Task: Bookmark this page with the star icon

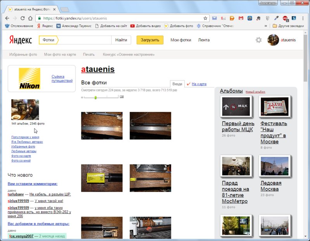Action: click(x=205, y=18)
